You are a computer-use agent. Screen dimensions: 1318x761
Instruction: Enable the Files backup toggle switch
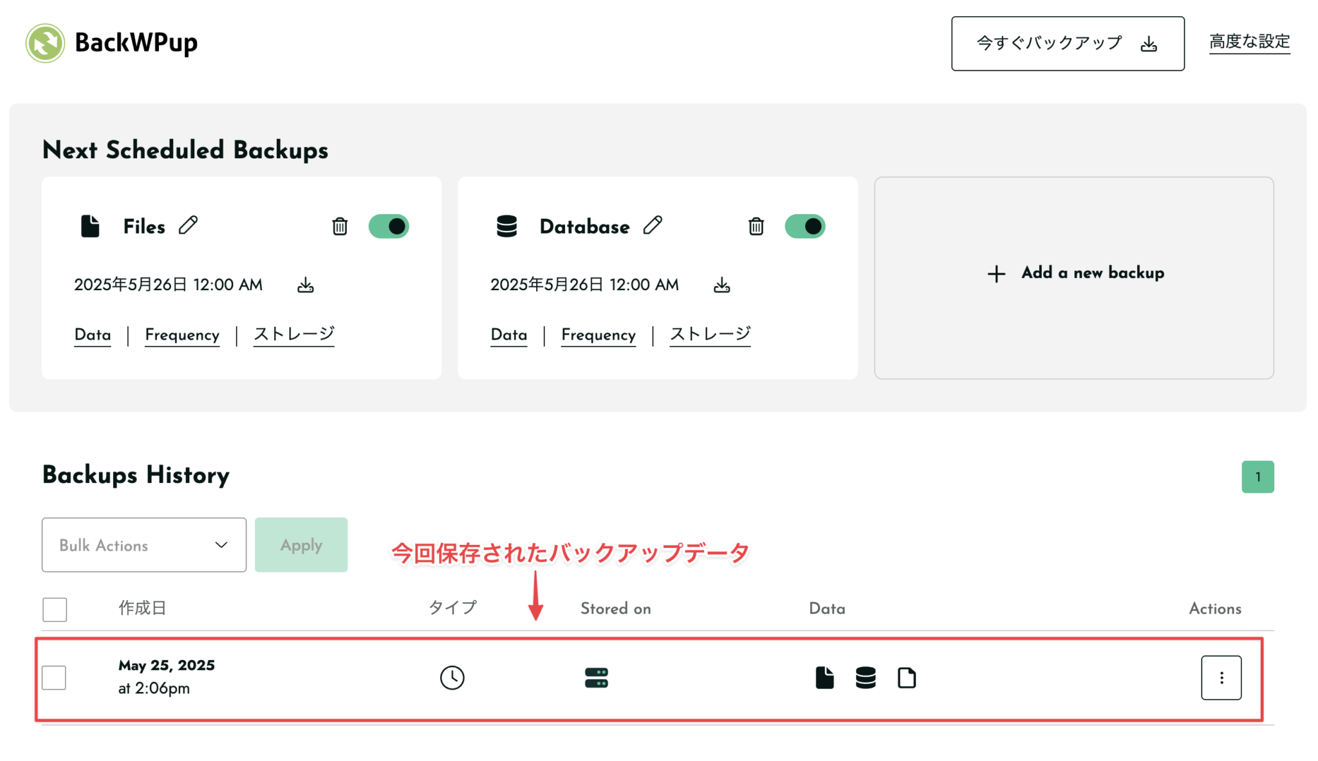coord(389,226)
